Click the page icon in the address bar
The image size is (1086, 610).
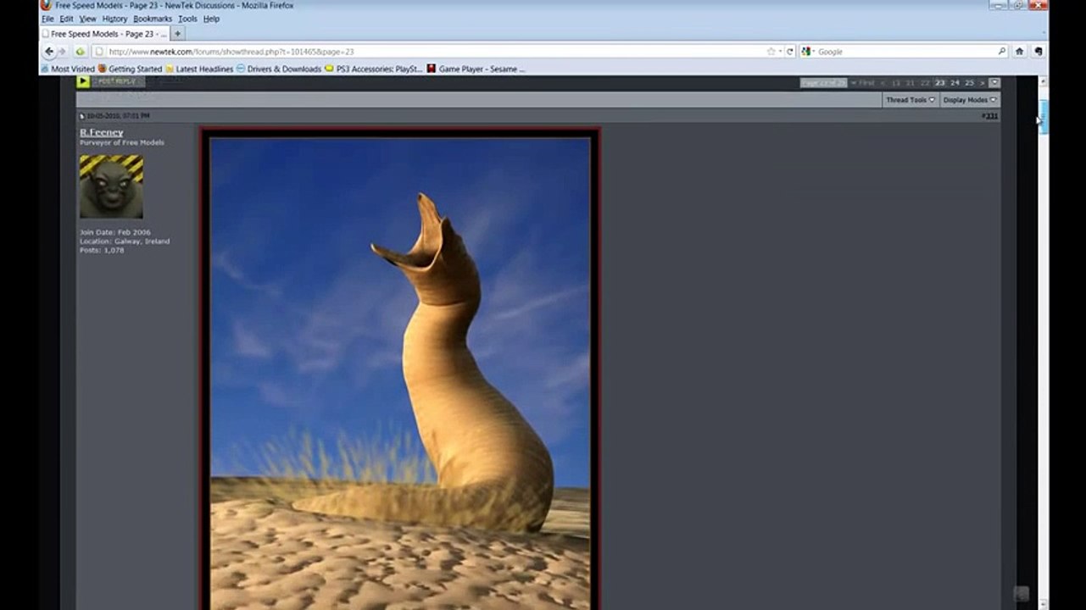100,52
